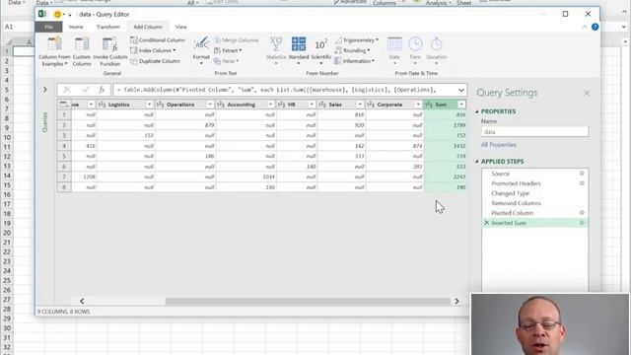This screenshot has height=355, width=631.
Task: Open the Extract dropdown
Action: tap(228, 50)
